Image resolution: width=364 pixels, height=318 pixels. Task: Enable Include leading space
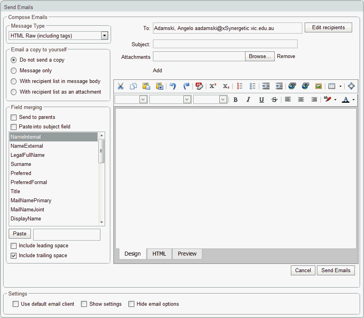tap(14, 246)
